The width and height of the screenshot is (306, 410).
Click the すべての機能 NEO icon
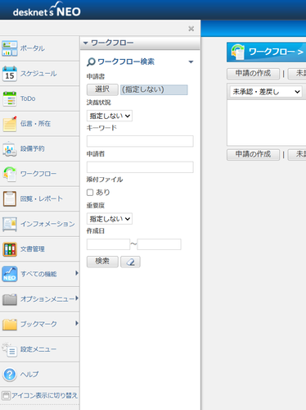[x=10, y=274]
